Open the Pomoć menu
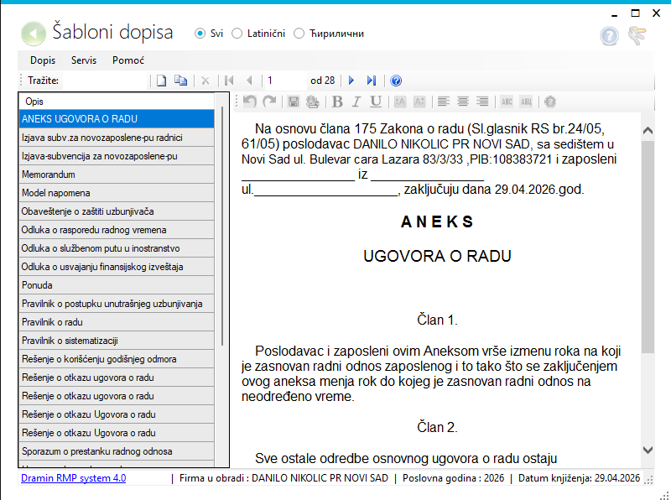Viewport: 671px width, 500px height. coord(128,60)
